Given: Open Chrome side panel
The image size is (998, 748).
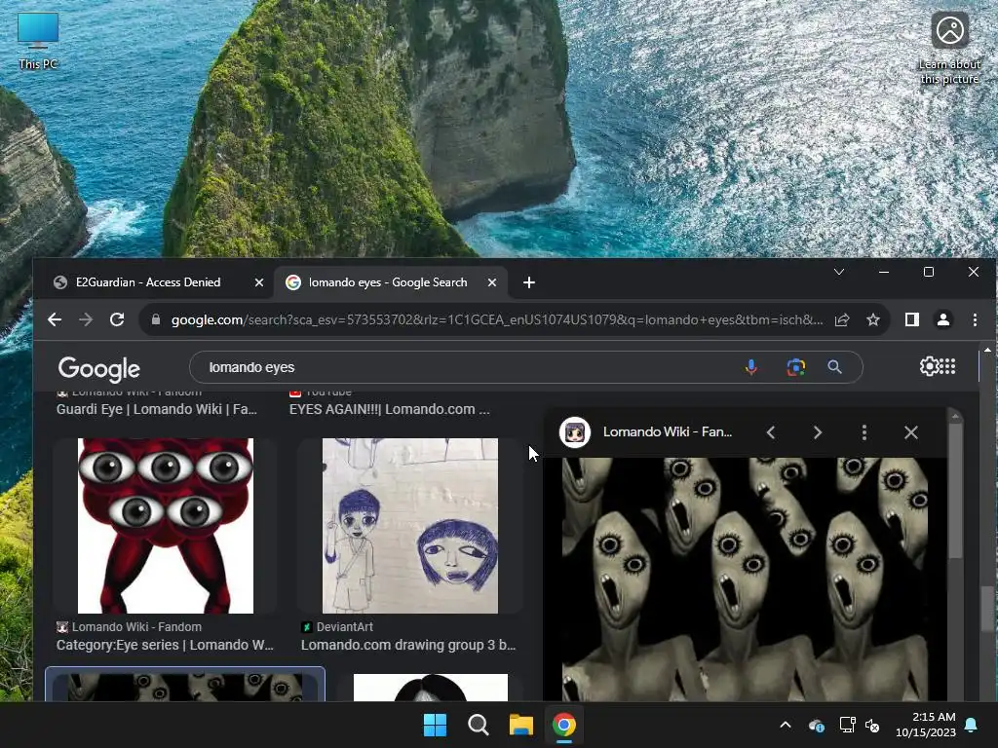Looking at the screenshot, I should [912, 319].
